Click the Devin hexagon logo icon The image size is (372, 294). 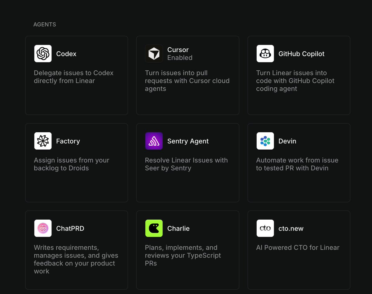pyautogui.click(x=265, y=141)
